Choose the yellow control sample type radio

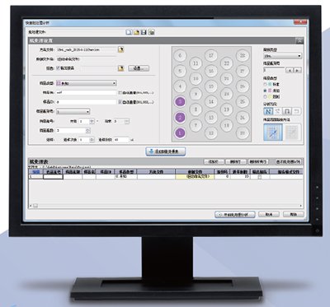tap(266, 97)
